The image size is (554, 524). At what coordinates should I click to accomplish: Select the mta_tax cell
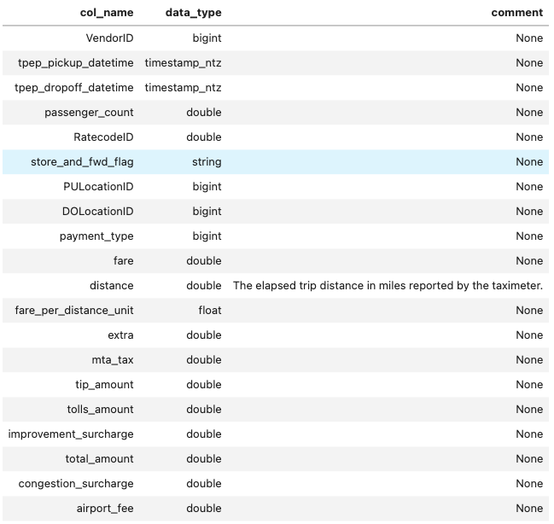tap(113, 359)
